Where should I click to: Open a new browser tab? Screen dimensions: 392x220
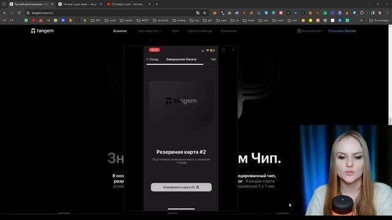coord(157,4)
